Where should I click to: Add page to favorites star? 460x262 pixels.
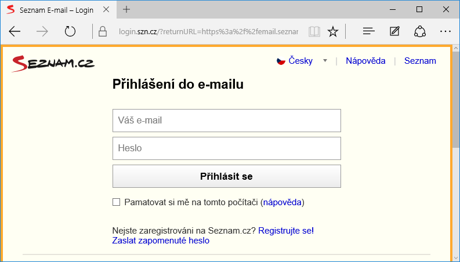pos(333,31)
